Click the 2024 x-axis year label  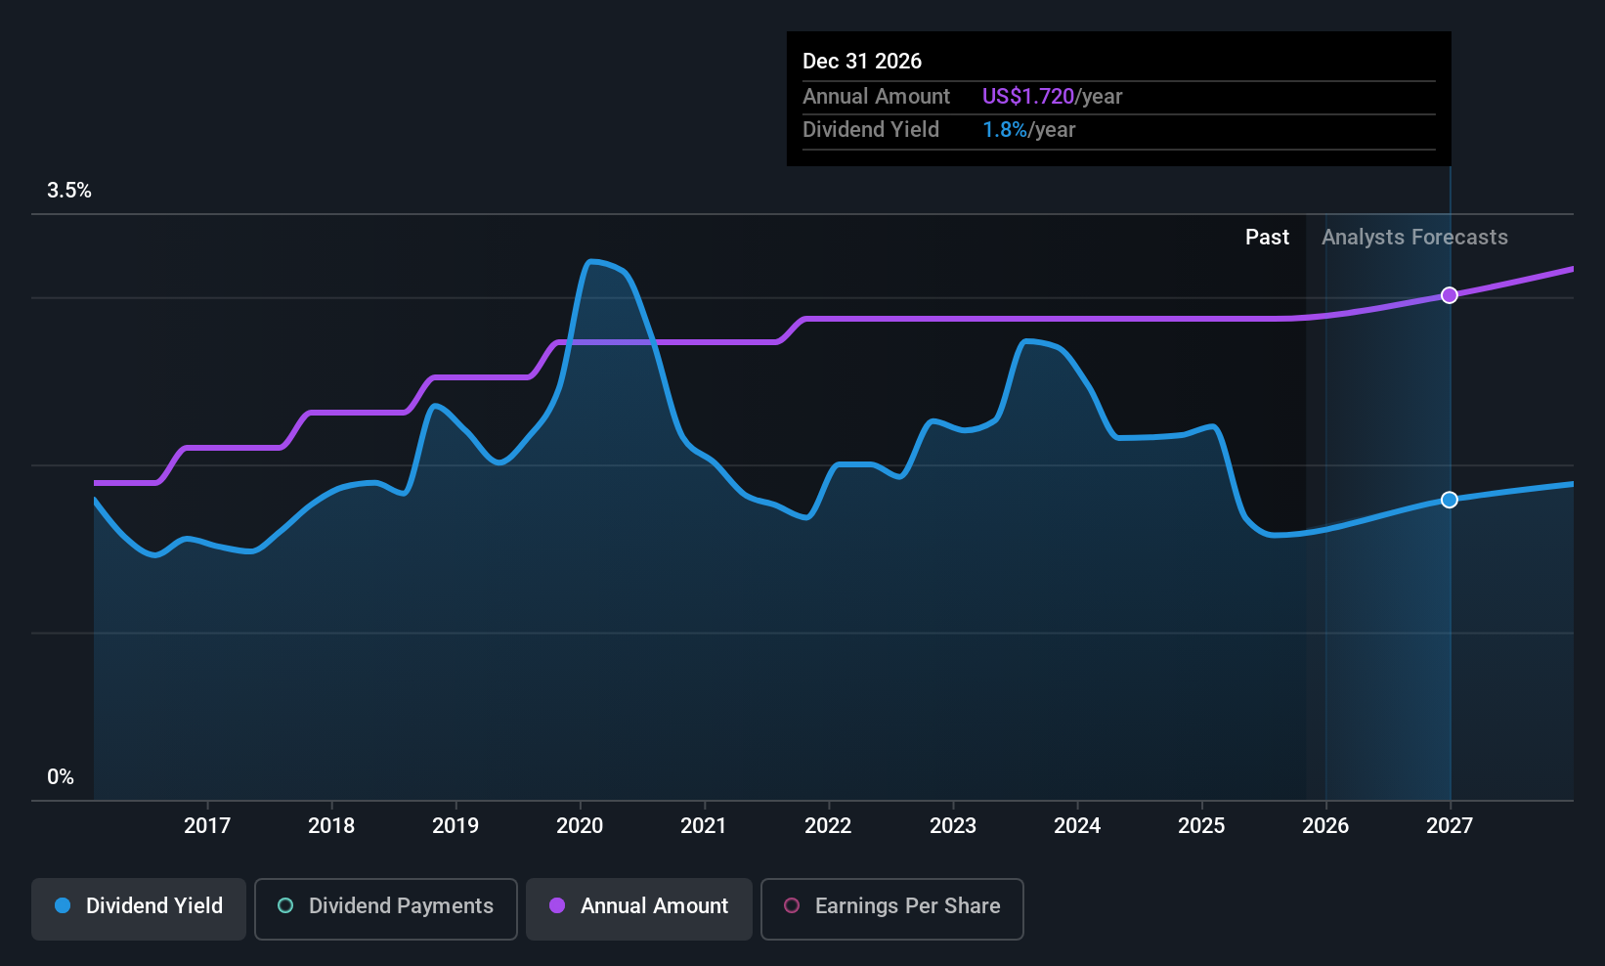click(1077, 826)
